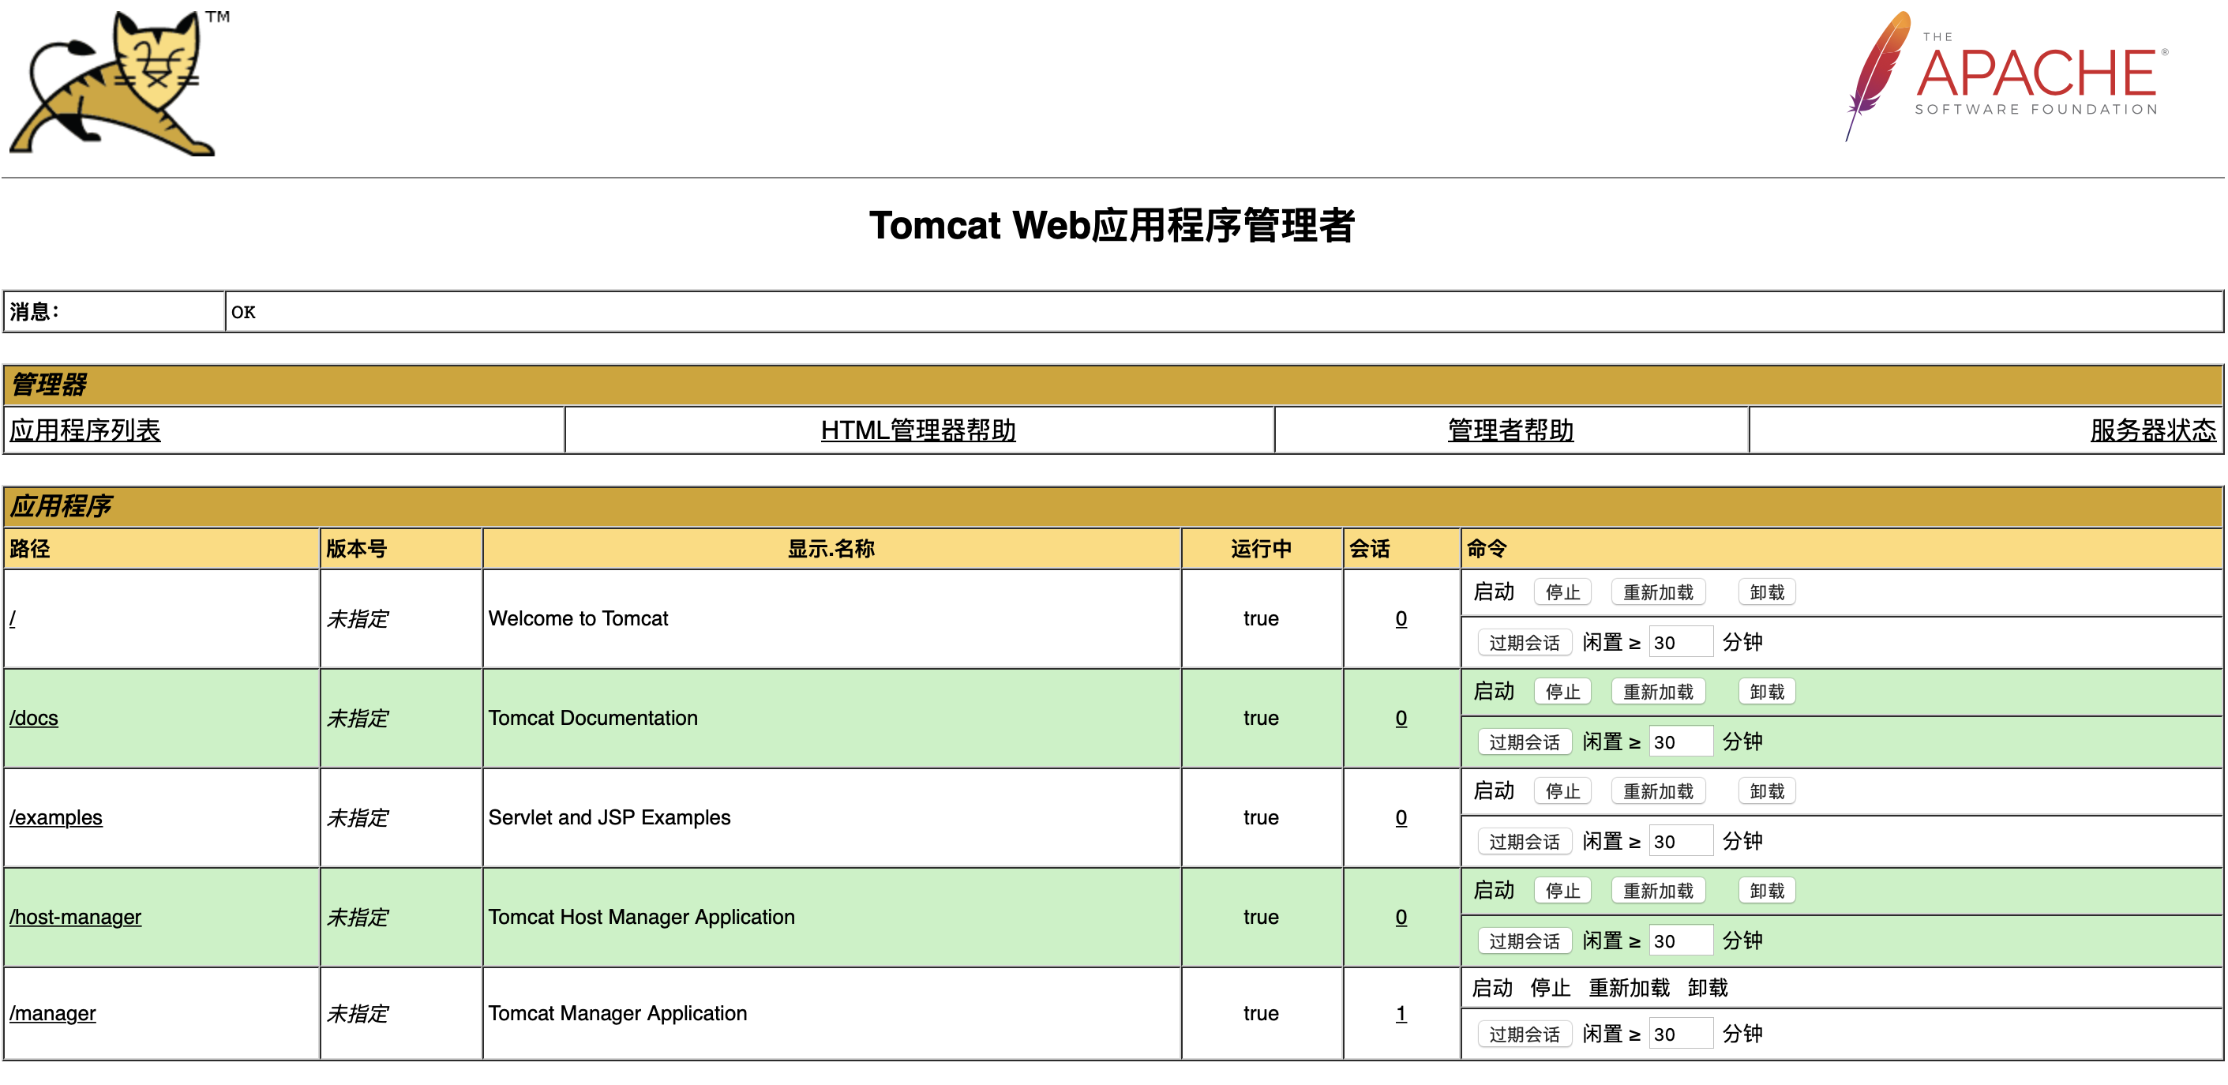Reload the Tomcat Documentation app

point(1658,693)
